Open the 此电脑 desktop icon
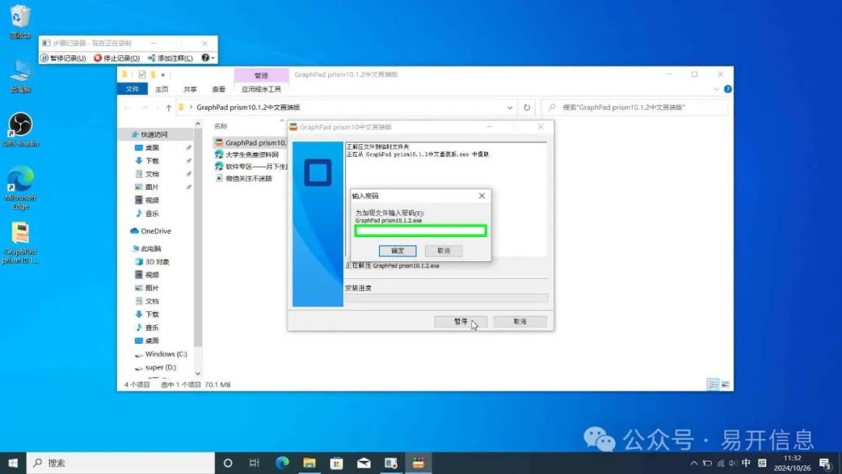This screenshot has height=474, width=842. 19,76
